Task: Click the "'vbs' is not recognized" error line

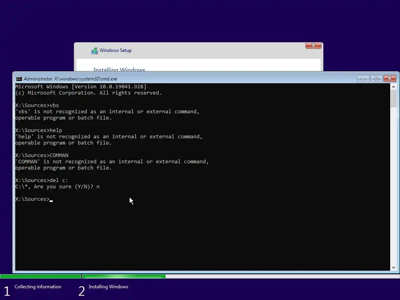Action: 107,112
